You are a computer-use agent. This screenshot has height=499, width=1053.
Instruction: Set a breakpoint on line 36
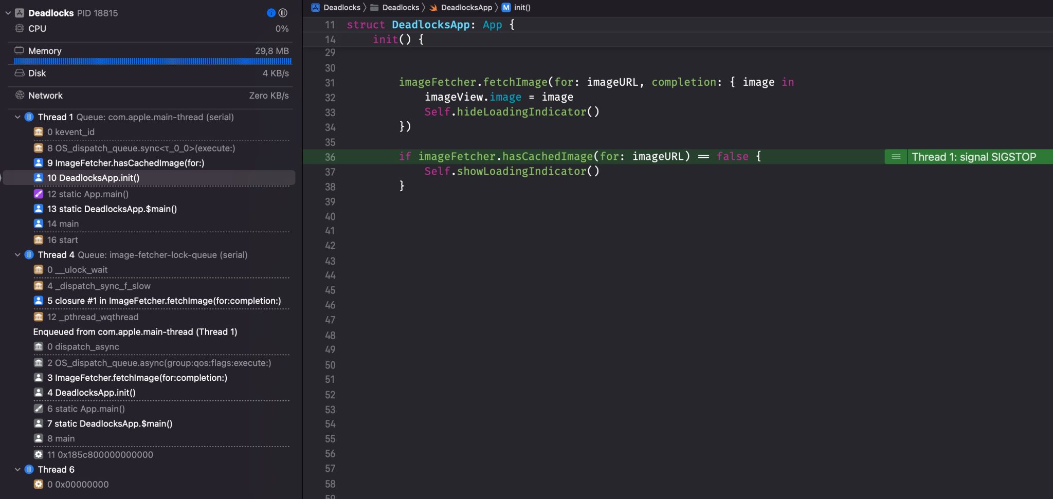point(330,157)
